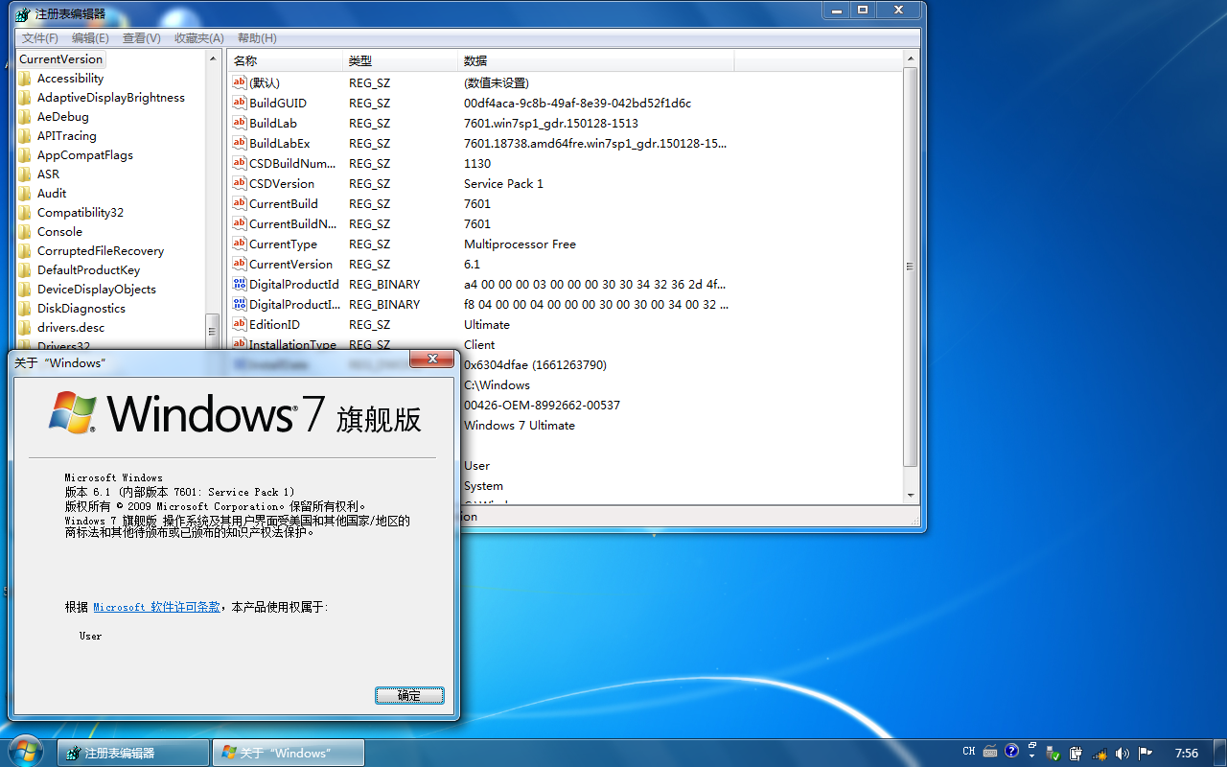Select the BuildLabEx string icon

coord(240,143)
